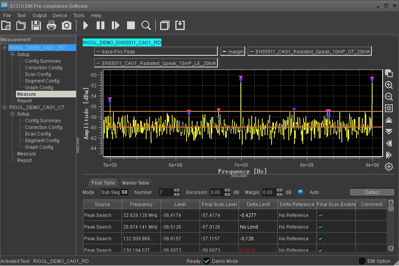399x266 pixels.
Task: Uncheck Final Scan Enable for 32.929 MHz row
Action: click(x=320, y=215)
